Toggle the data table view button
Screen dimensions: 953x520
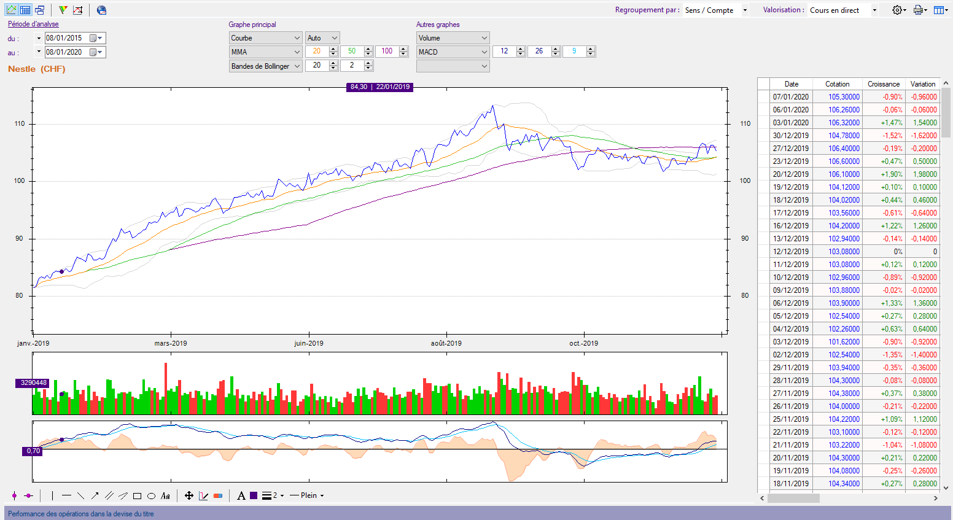pos(25,10)
